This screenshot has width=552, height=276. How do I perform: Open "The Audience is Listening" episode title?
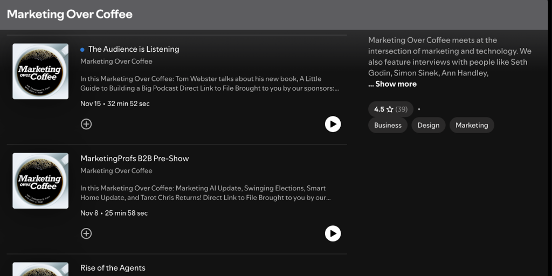[x=133, y=49]
